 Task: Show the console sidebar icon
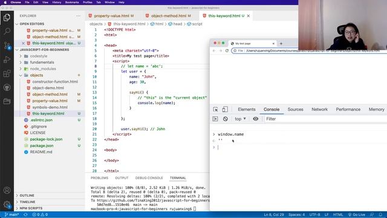click(215, 119)
